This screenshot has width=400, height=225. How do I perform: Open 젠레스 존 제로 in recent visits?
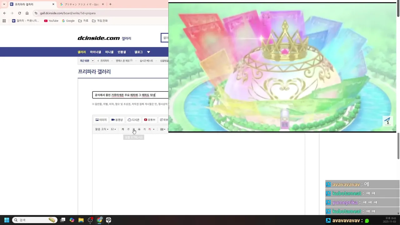tap(124, 61)
